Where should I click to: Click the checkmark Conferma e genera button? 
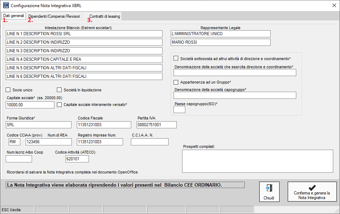pyautogui.click(x=312, y=192)
